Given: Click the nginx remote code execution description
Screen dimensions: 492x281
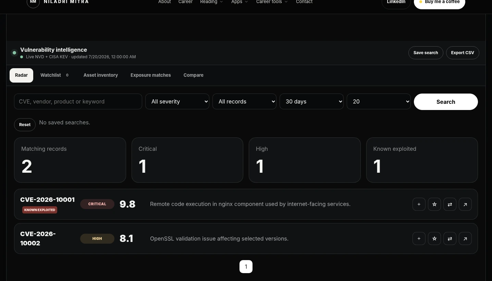Looking at the screenshot, I should (250, 204).
